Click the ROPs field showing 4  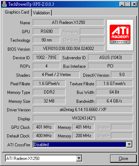46,66
